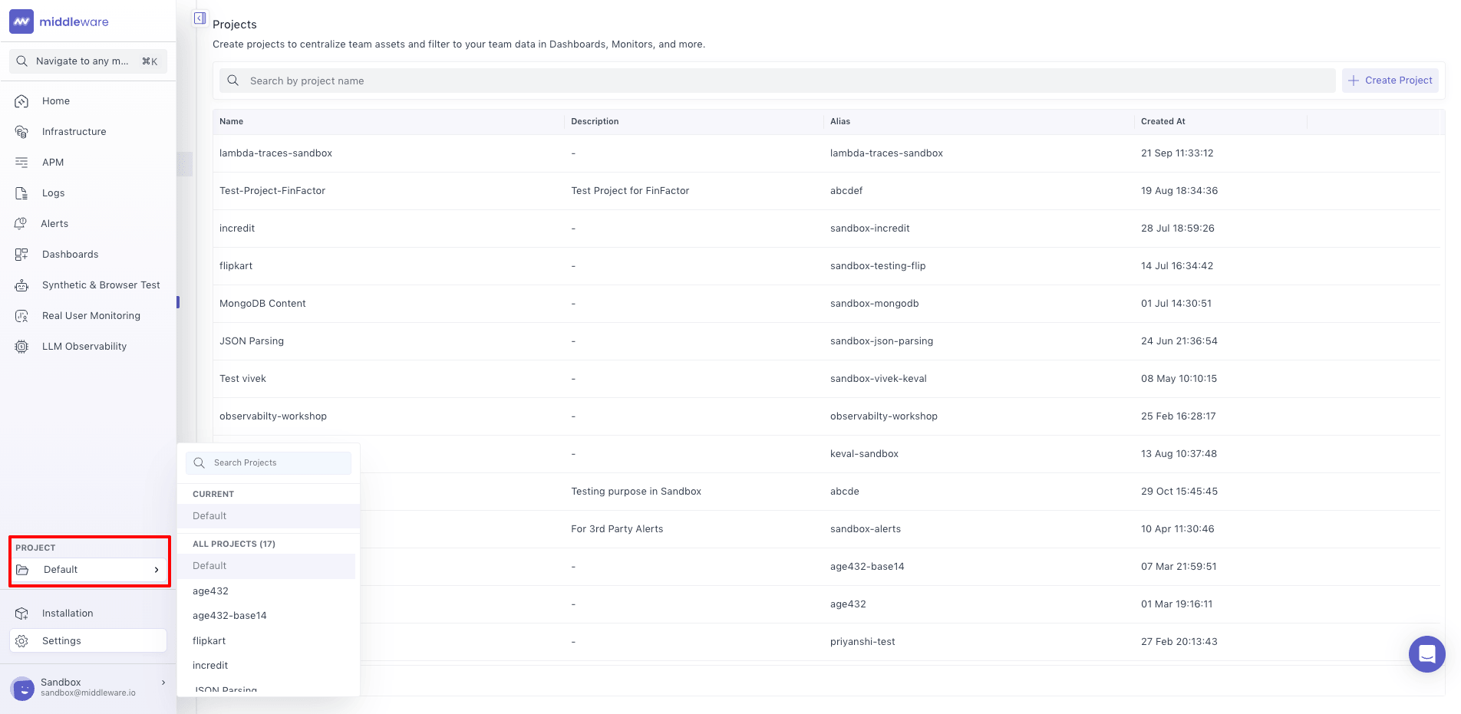Click the Create Project button

(x=1390, y=81)
